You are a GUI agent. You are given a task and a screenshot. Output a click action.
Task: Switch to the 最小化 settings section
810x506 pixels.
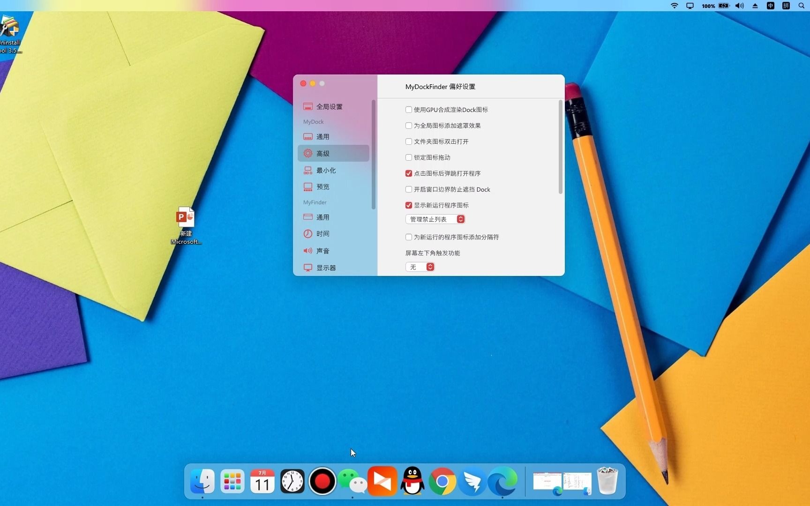pos(327,170)
